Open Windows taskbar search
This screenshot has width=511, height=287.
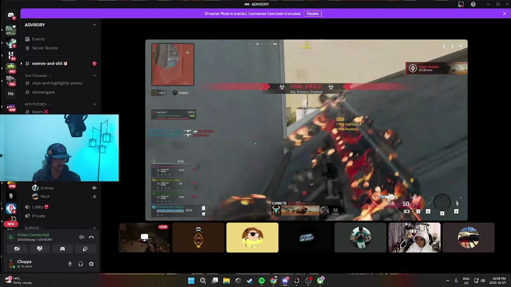203,281
